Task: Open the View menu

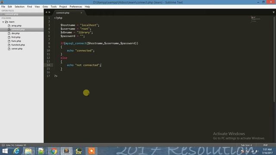Action: pyautogui.click(x=37, y=7)
